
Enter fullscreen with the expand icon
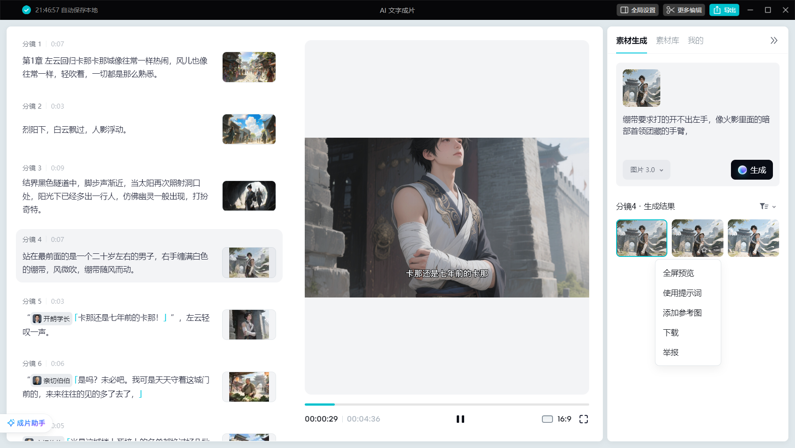583,419
